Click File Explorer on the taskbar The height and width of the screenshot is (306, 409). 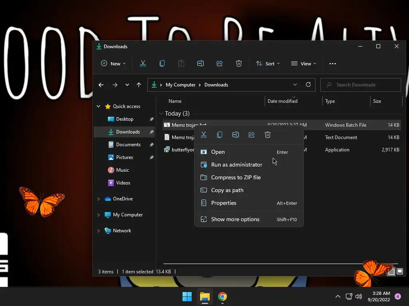tap(205, 296)
